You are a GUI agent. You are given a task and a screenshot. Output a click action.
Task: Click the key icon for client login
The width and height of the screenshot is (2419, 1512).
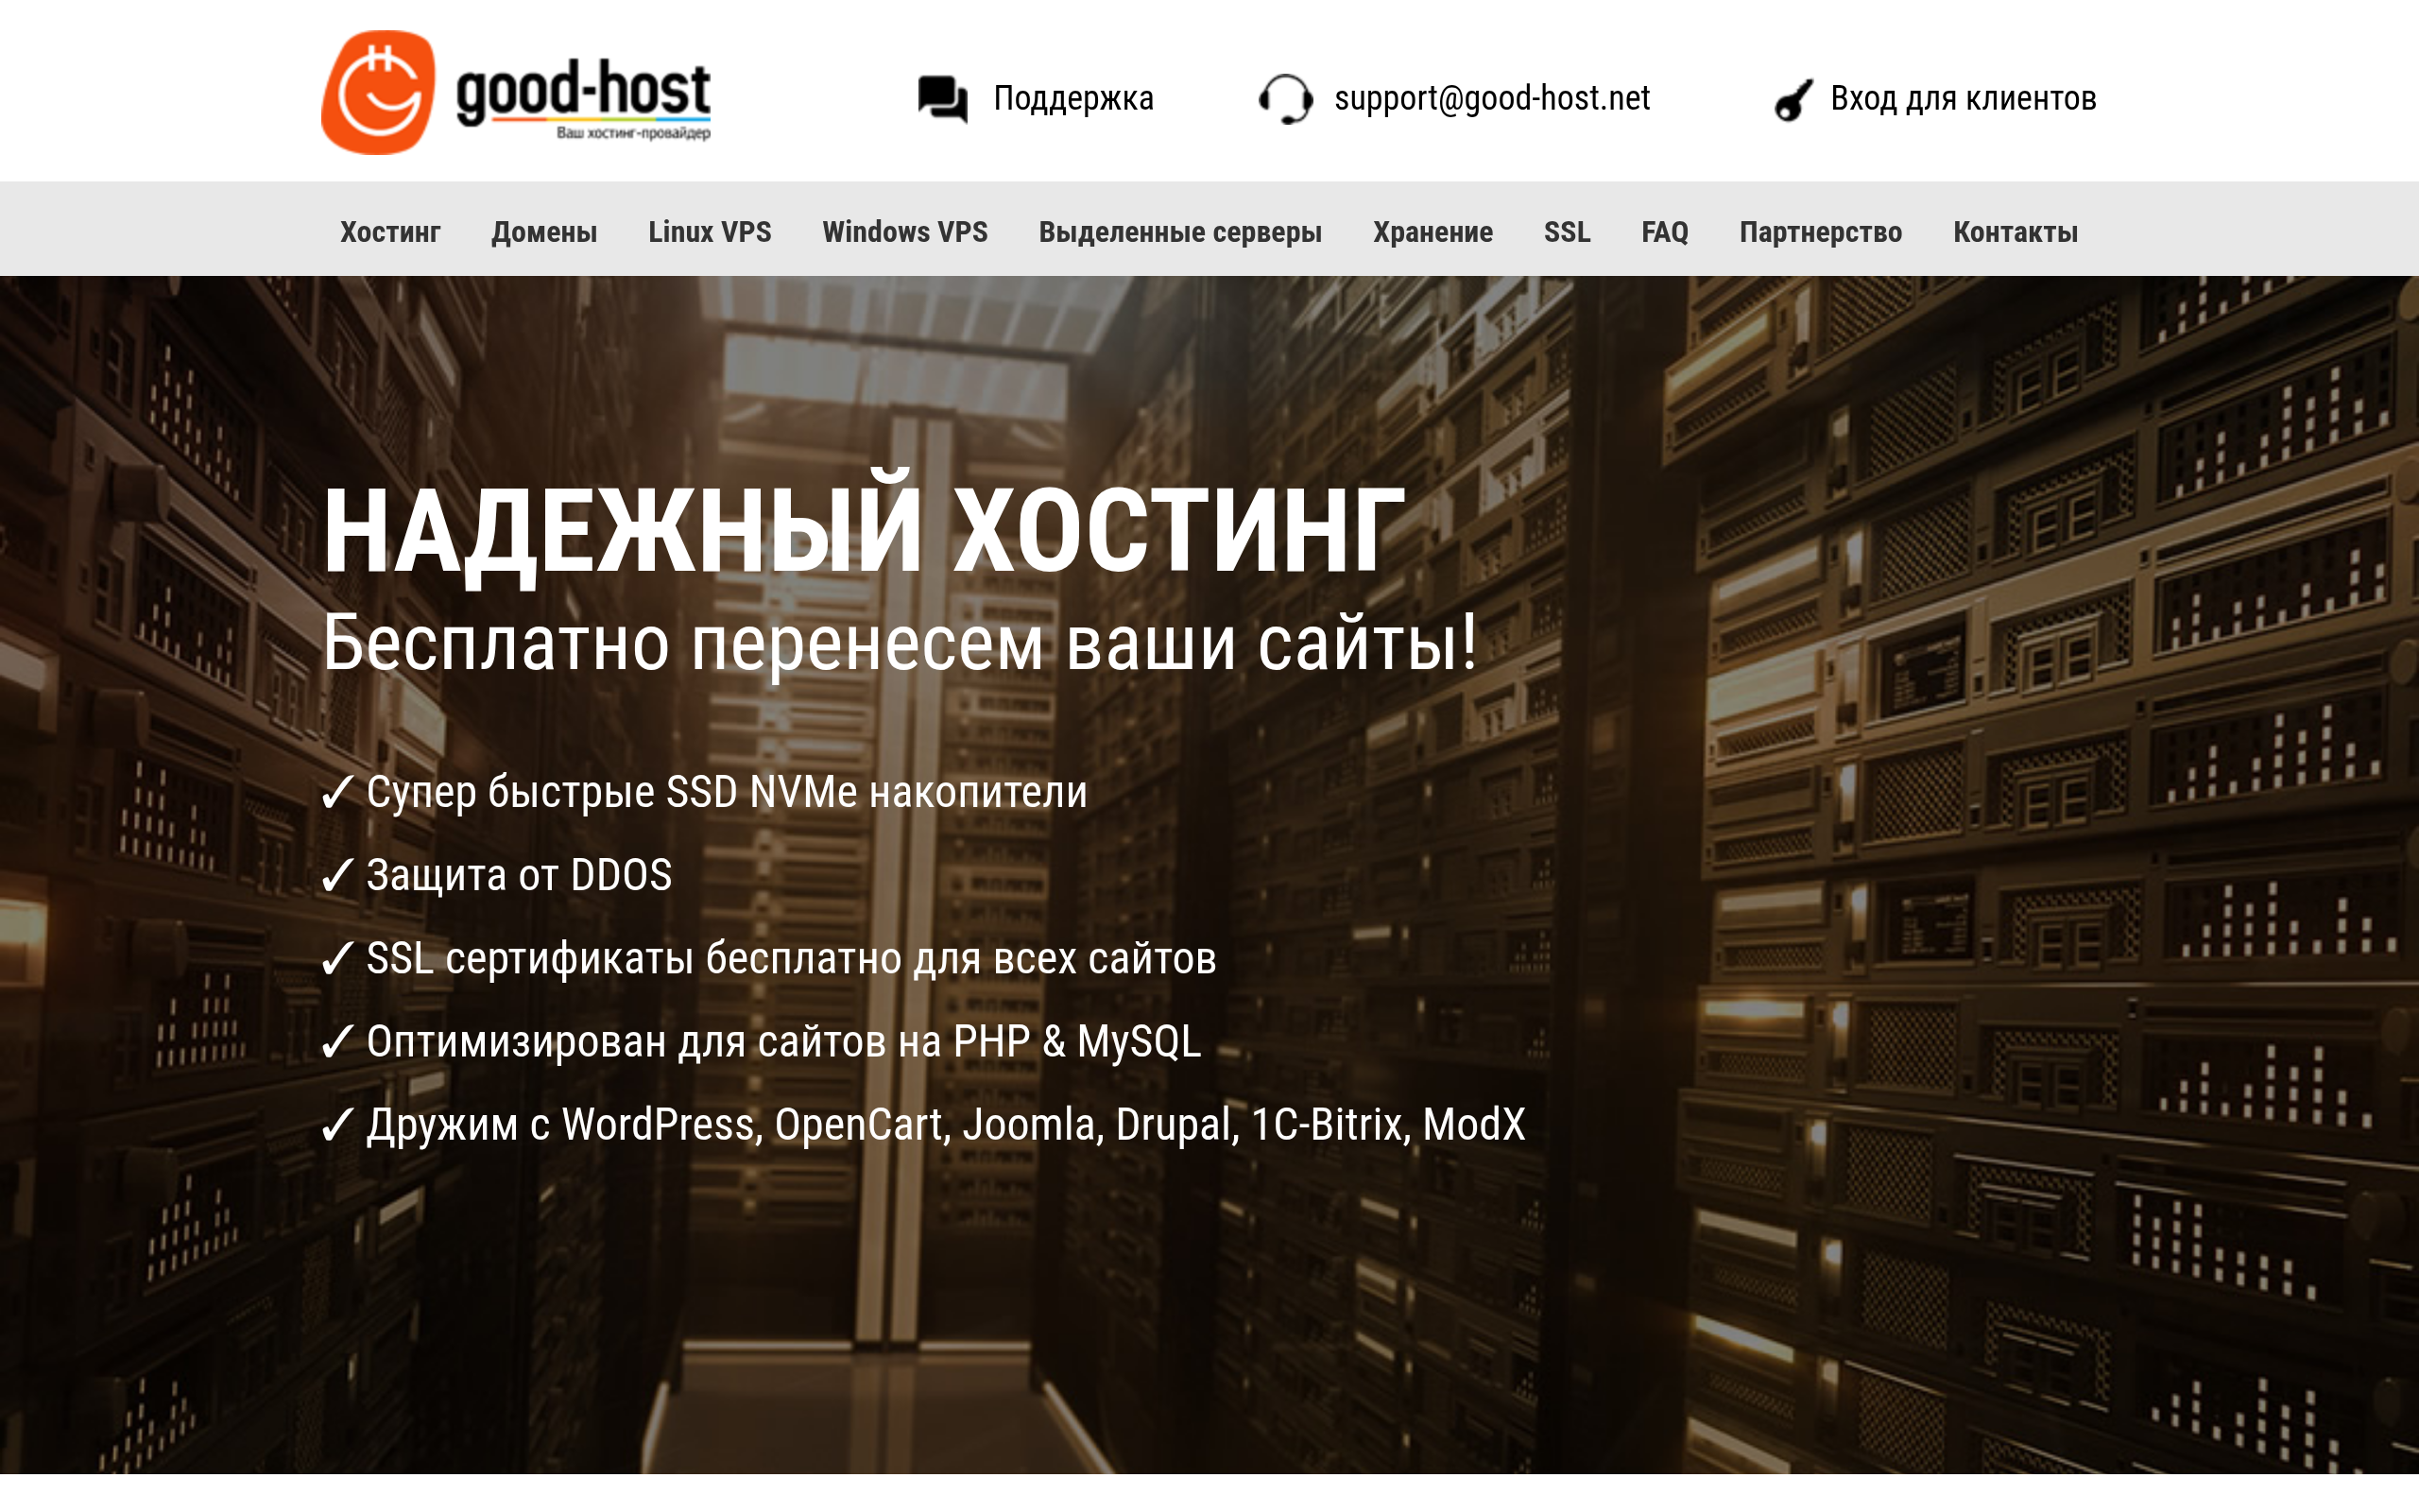(x=1793, y=99)
